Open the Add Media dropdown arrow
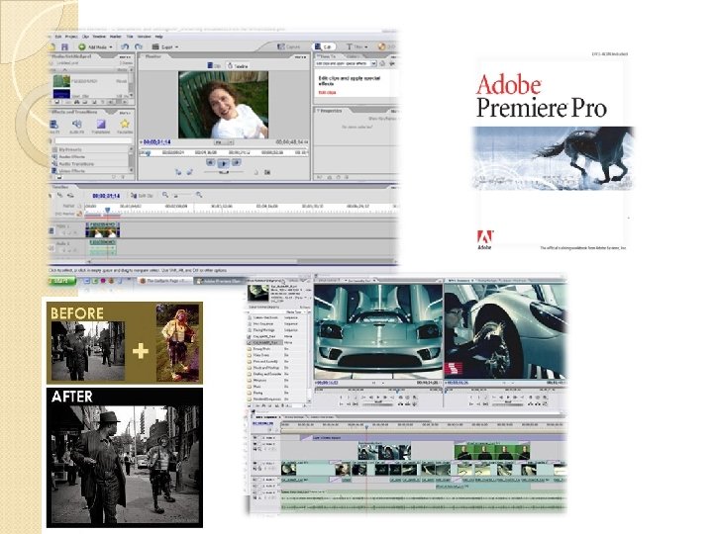Image resolution: width=713 pixels, height=534 pixels. pyautogui.click(x=111, y=47)
